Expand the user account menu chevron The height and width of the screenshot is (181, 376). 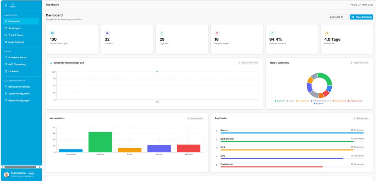click(38, 175)
